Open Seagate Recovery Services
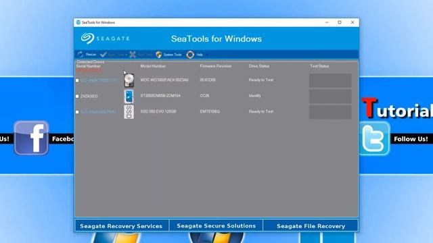Viewport: 433px width, 243px height. point(121,226)
